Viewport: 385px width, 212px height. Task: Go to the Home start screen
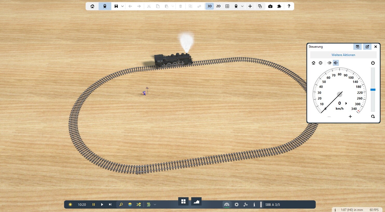pos(92,6)
